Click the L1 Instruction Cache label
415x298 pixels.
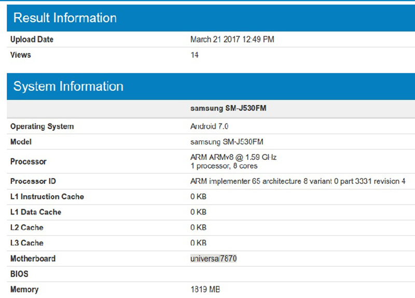pos(47,197)
